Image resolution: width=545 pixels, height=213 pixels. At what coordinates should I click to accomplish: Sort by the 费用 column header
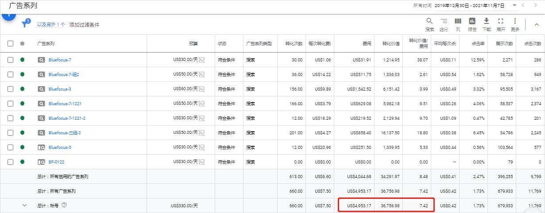[x=367, y=44]
